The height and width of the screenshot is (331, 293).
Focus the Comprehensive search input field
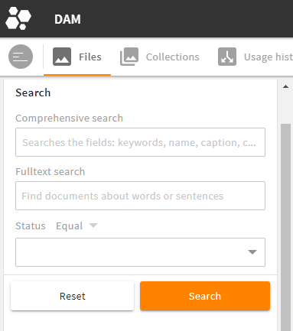140,142
